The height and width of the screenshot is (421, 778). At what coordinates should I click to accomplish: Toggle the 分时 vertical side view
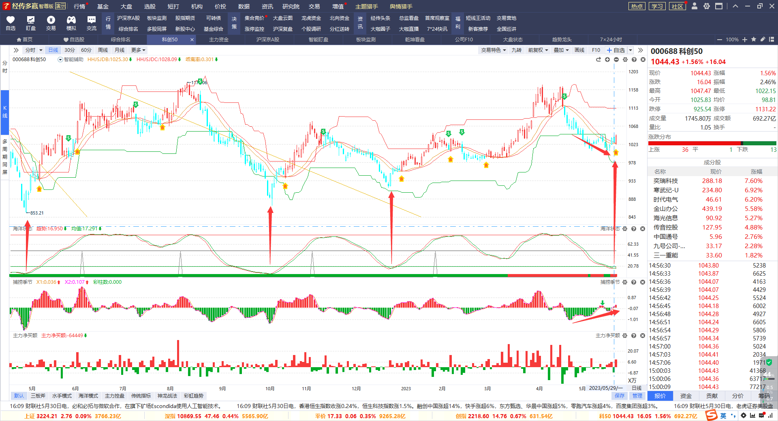point(5,67)
